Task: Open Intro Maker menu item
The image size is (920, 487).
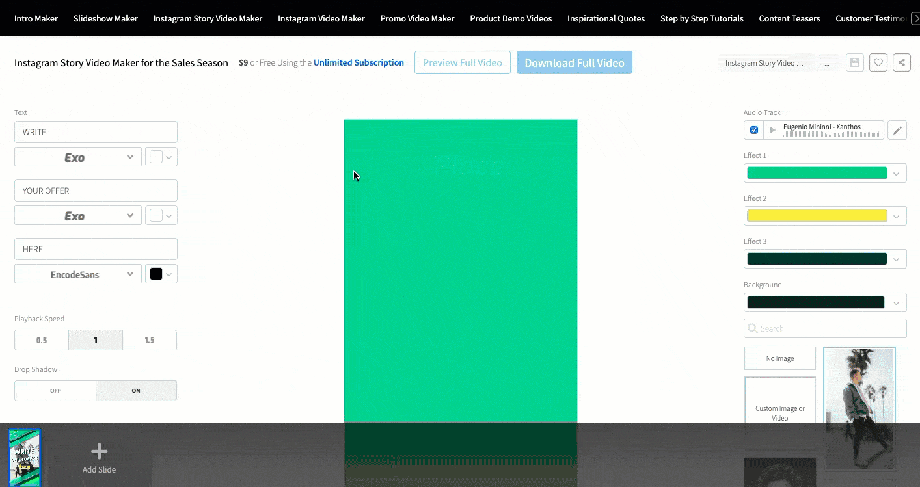Action: [36, 18]
